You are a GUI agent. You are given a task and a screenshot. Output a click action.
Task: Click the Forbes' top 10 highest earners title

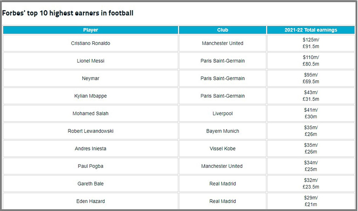68,13
